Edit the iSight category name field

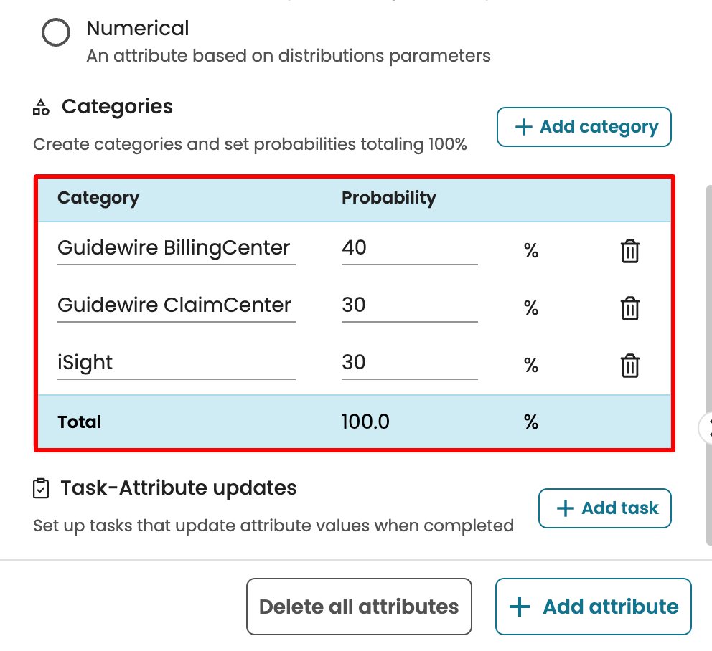pos(176,363)
